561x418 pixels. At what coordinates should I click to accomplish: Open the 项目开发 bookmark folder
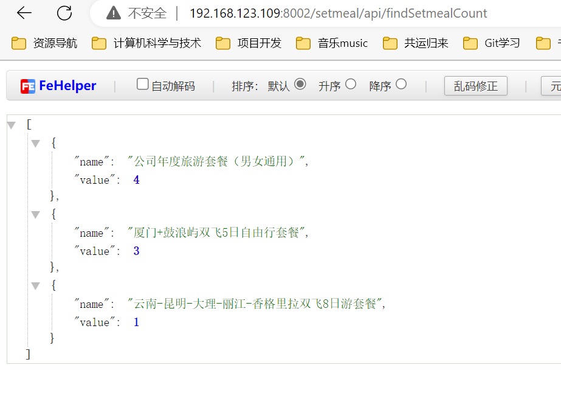(249, 43)
